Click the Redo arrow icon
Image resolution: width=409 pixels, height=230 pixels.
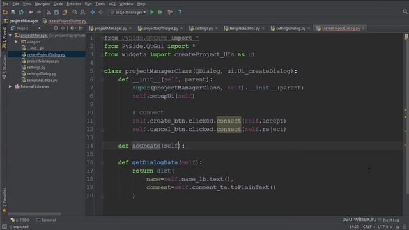tap(39, 12)
